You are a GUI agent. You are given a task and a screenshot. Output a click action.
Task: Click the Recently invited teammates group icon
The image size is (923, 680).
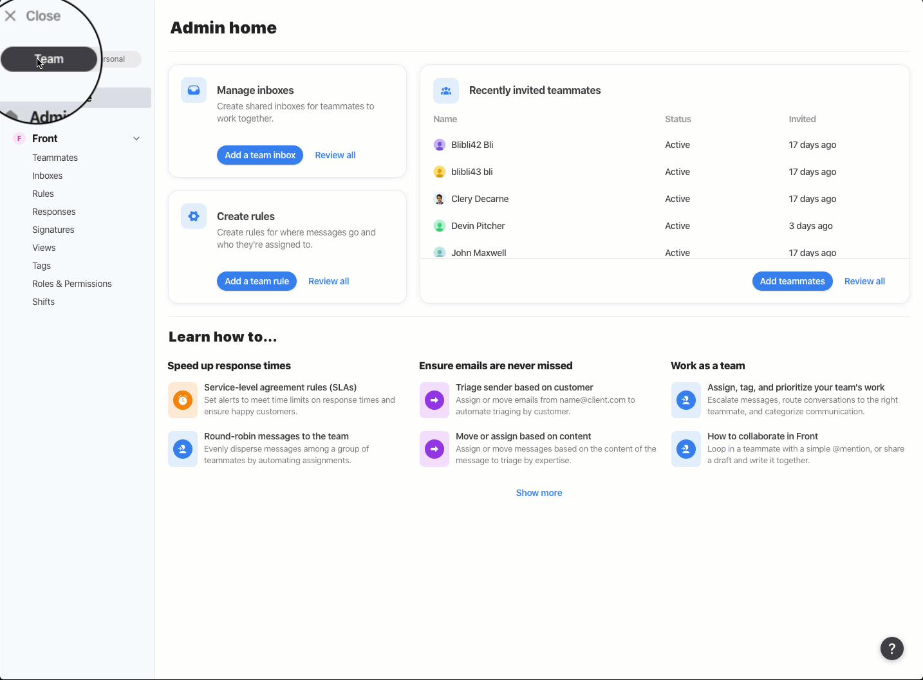(446, 91)
